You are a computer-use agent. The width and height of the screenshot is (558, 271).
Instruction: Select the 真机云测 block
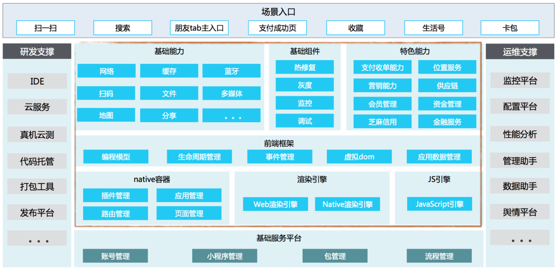coord(37,134)
